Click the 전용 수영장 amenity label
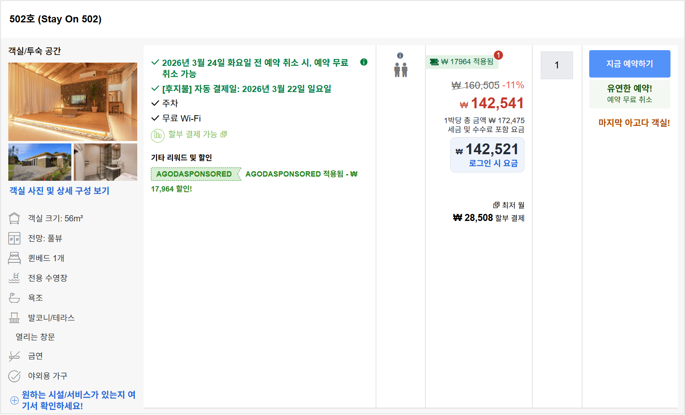This screenshot has width=685, height=415. (x=48, y=278)
